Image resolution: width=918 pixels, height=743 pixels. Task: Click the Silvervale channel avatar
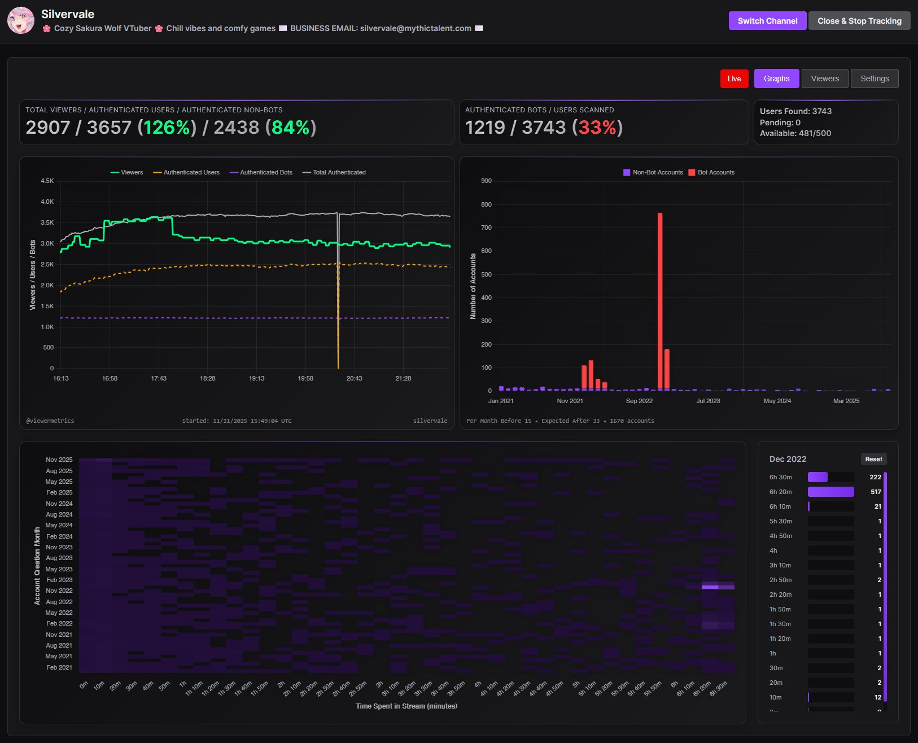(x=21, y=21)
